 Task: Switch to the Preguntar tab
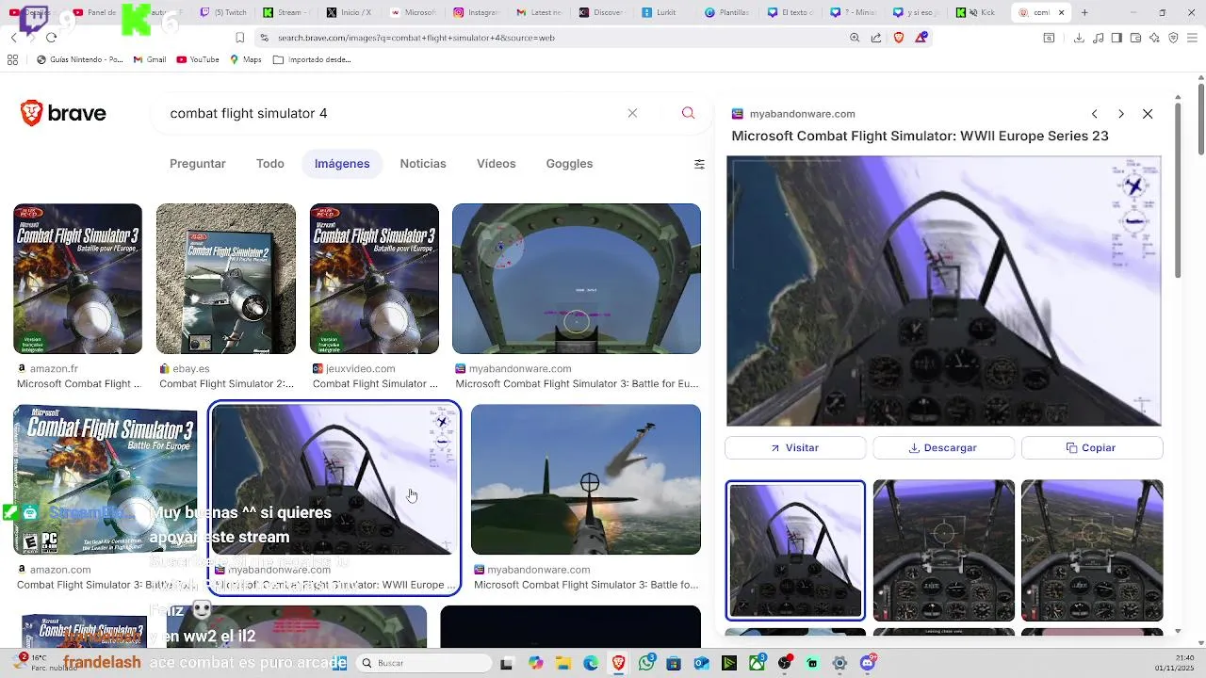(197, 164)
